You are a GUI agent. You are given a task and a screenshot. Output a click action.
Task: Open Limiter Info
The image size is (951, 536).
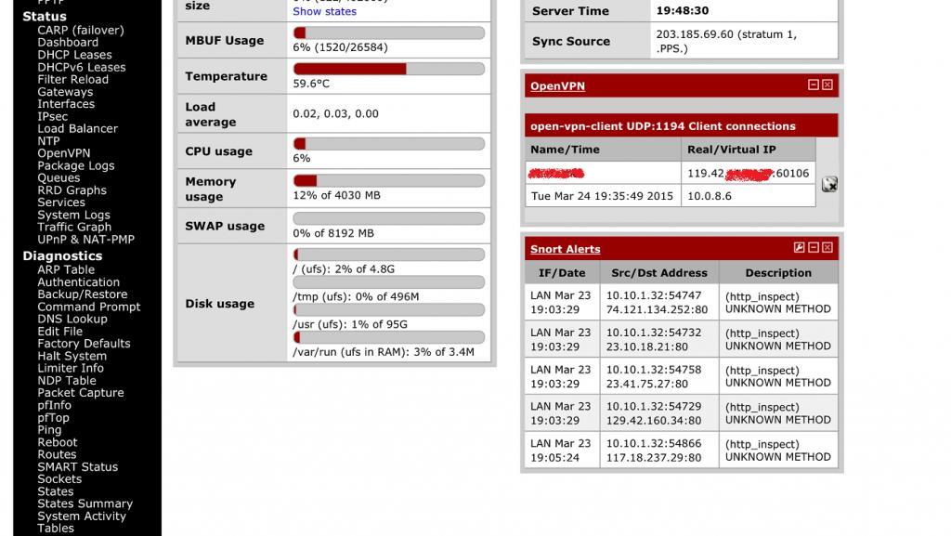(71, 368)
